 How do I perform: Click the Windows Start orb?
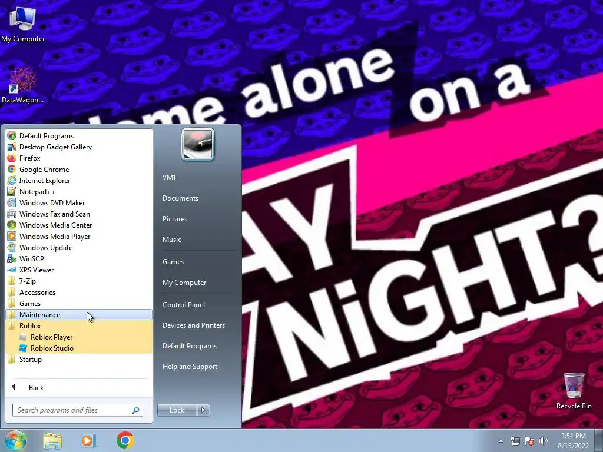pyautogui.click(x=15, y=440)
